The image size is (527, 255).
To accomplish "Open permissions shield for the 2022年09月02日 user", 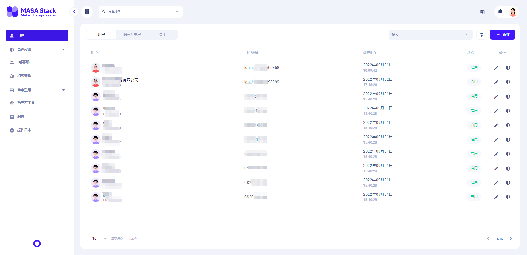I will pos(508,82).
